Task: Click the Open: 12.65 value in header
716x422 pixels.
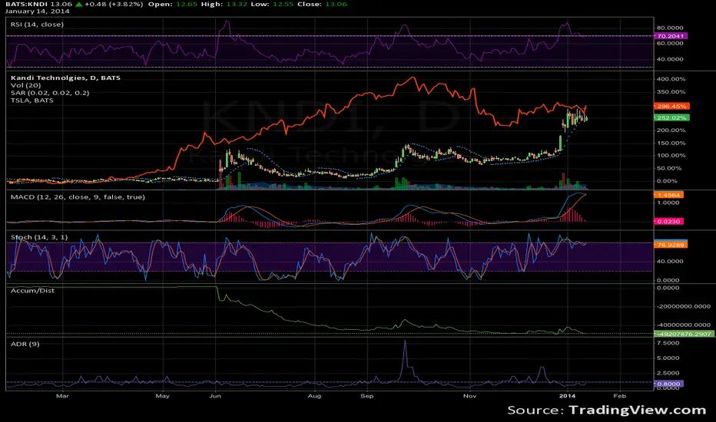Action: pyautogui.click(x=173, y=4)
